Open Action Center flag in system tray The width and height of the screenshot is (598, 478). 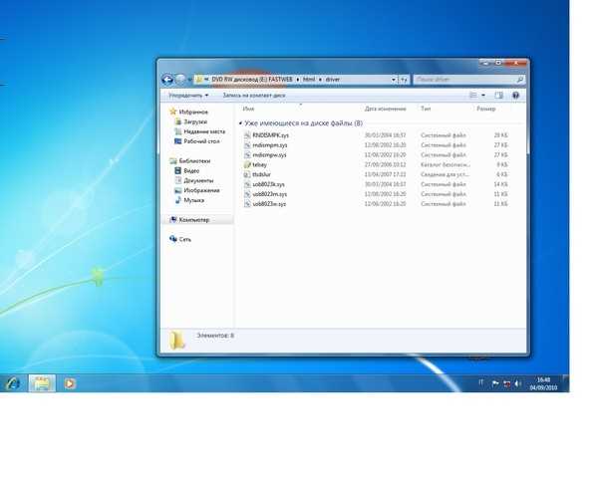pyautogui.click(x=495, y=383)
